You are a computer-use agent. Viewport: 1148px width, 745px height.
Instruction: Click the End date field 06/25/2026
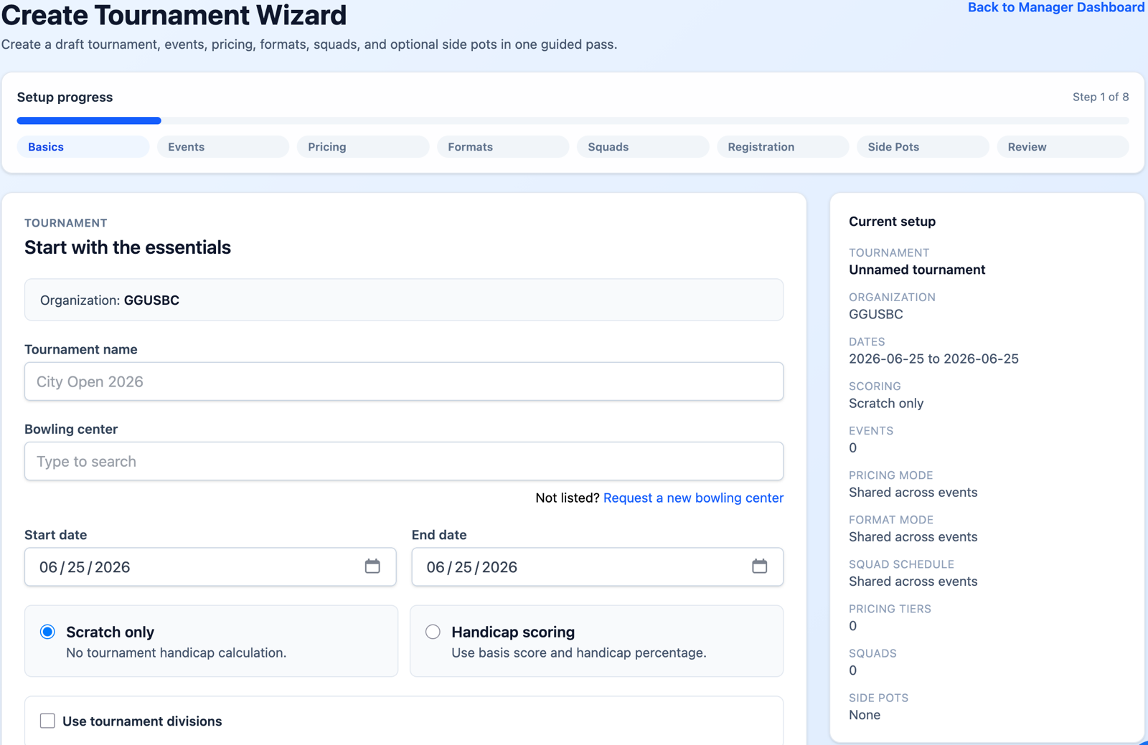[x=597, y=566]
